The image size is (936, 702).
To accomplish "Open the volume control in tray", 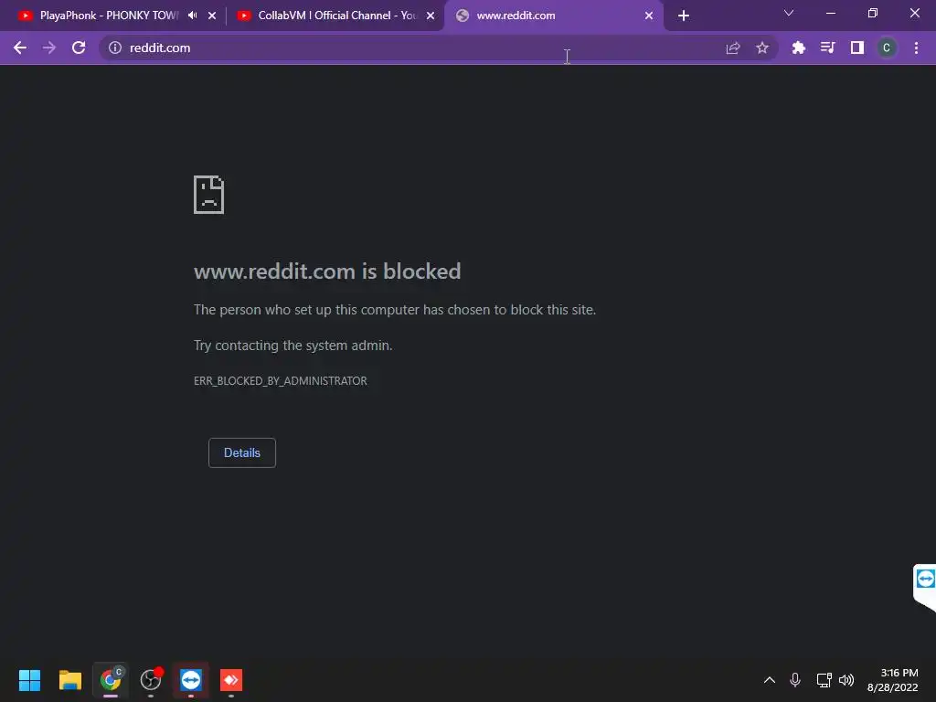I will (846, 680).
